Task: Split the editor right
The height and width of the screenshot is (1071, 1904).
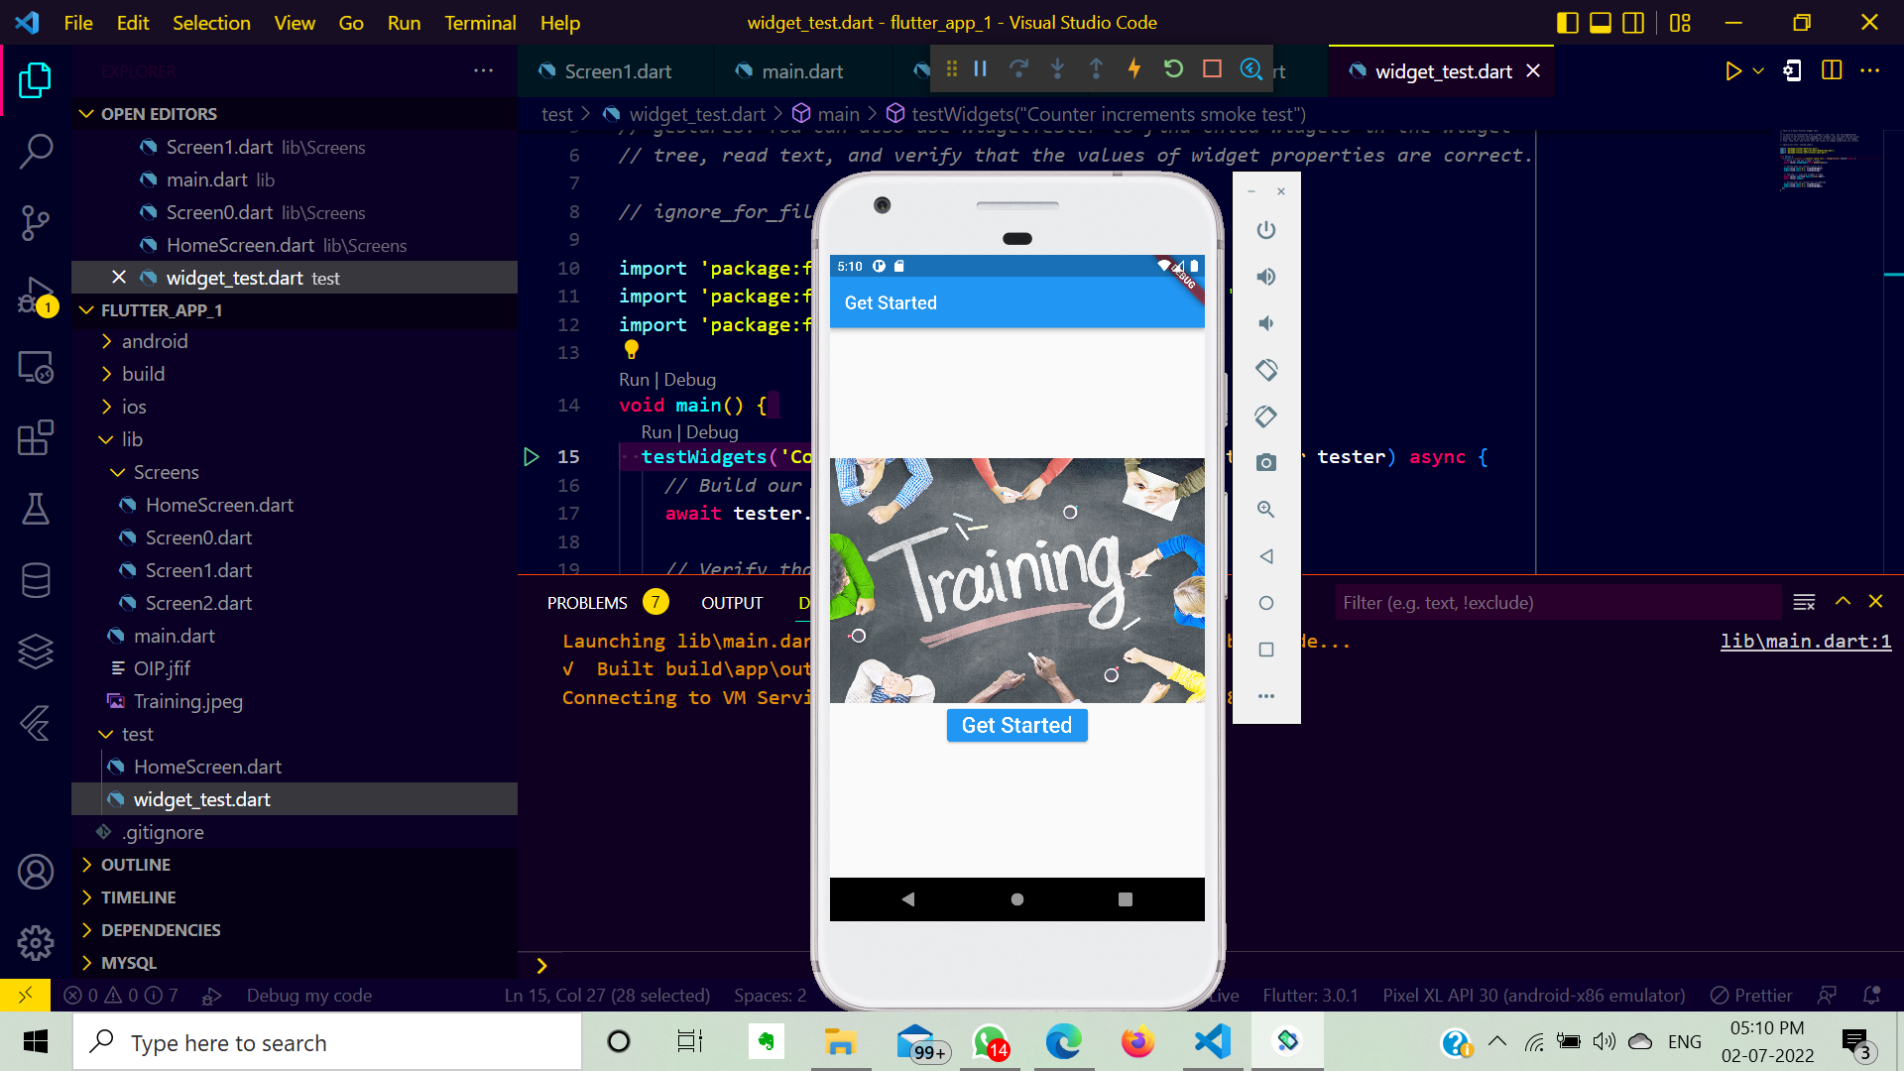Action: click(x=1832, y=70)
